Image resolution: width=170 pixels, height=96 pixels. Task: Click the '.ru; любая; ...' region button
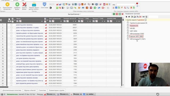pos(91,94)
